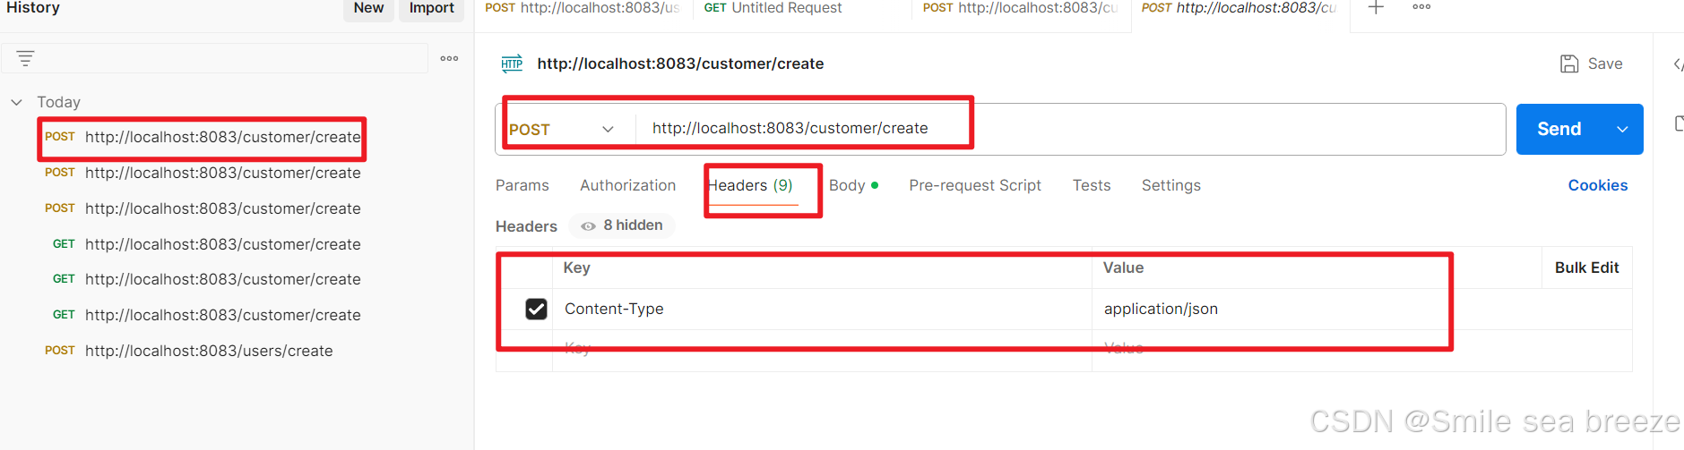Viewport: 1684px width, 450px height.
Task: Open the Cookies link
Action: point(1597,185)
